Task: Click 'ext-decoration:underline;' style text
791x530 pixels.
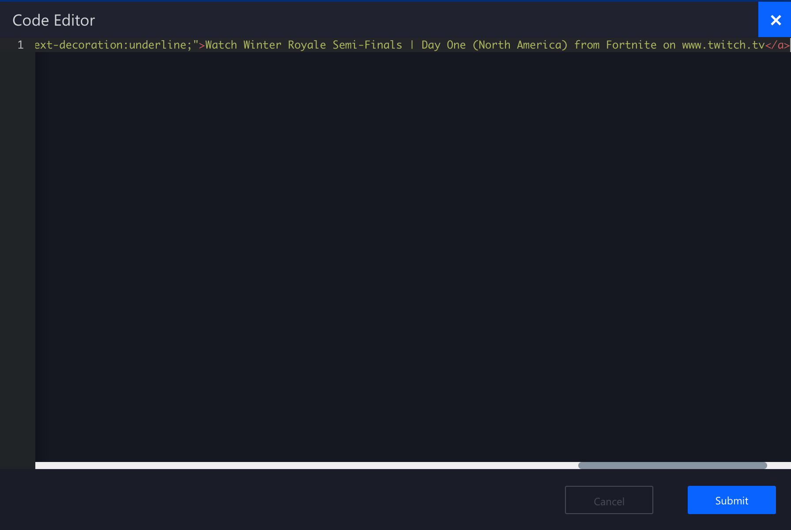Action: [x=113, y=45]
